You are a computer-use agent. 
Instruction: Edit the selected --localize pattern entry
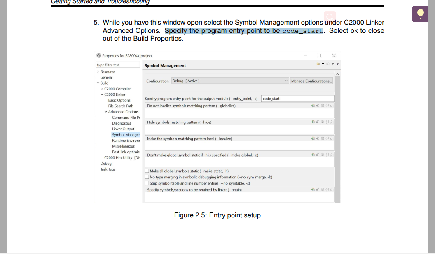coord(323,139)
